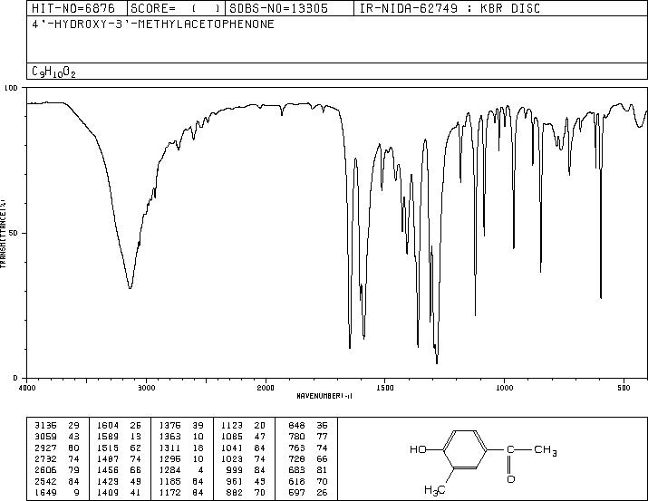The width and height of the screenshot is (648, 501).
Task: Click the 3000 wavenumber axis label
Action: pyautogui.click(x=147, y=388)
